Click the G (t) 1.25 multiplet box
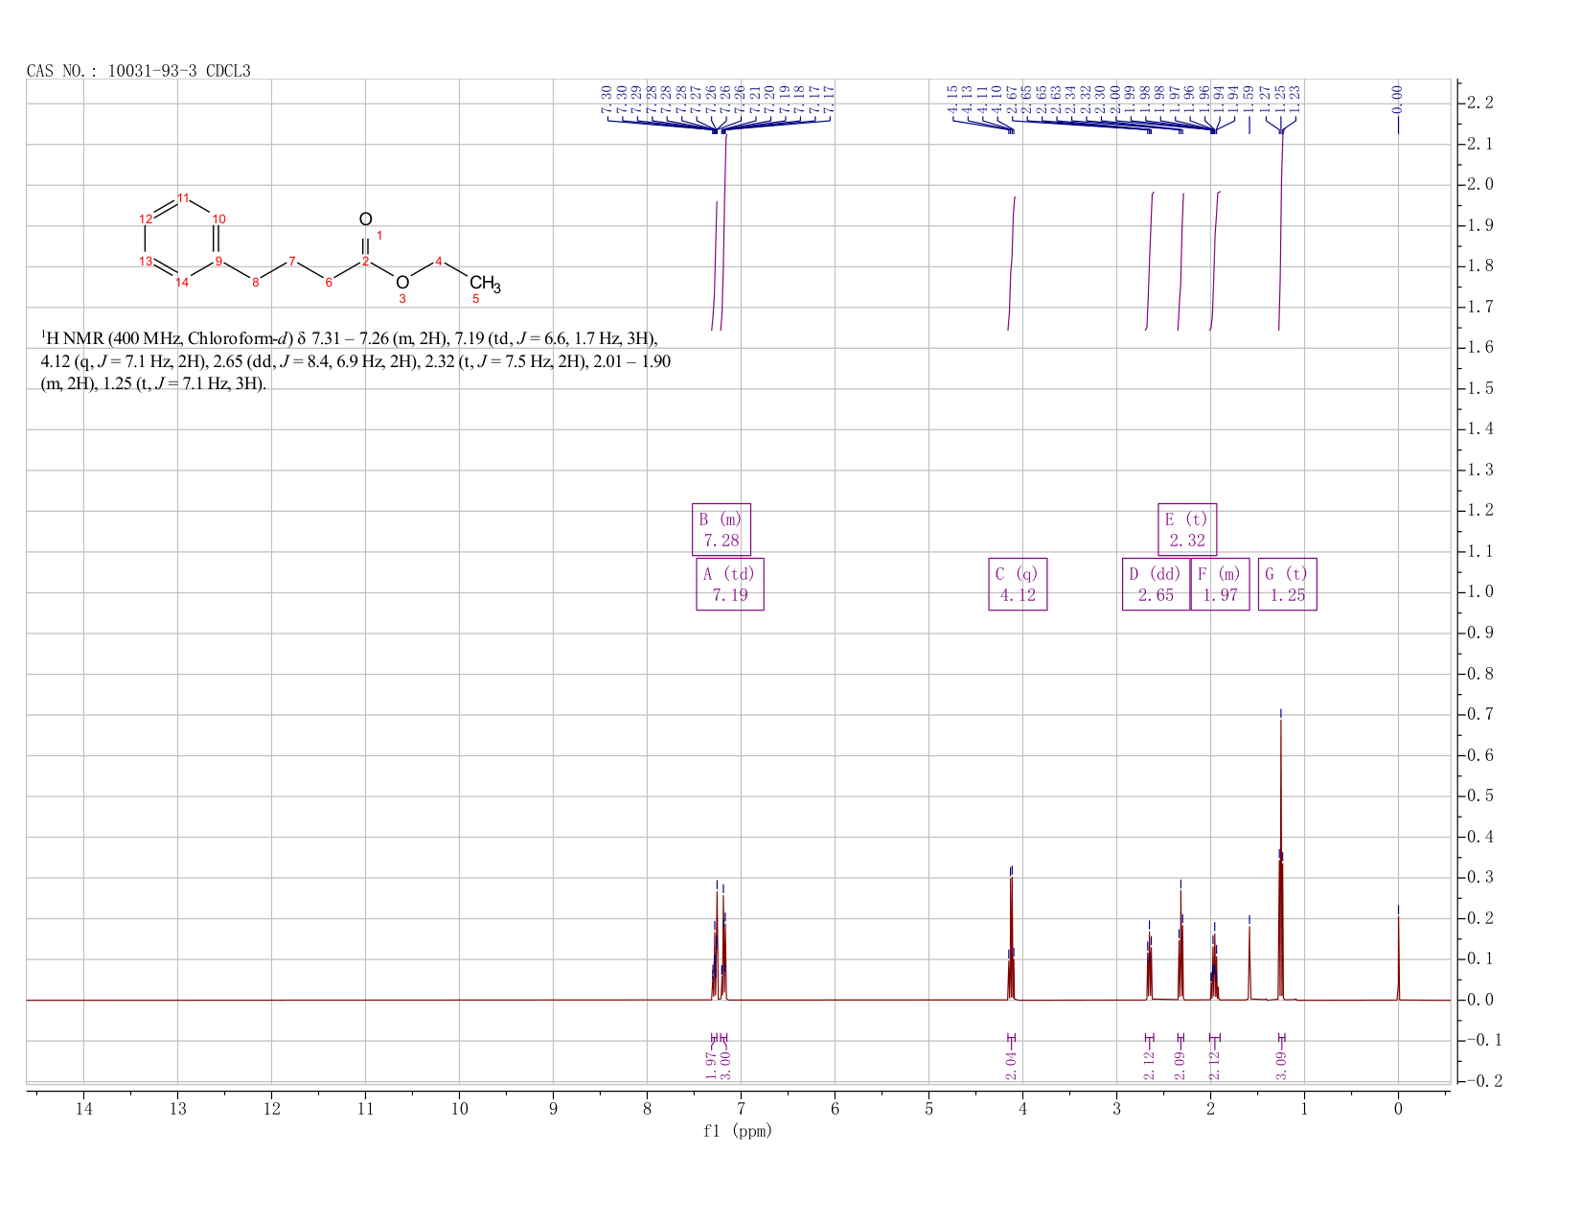Viewport: 1581px width, 1222px height. pos(1287,585)
